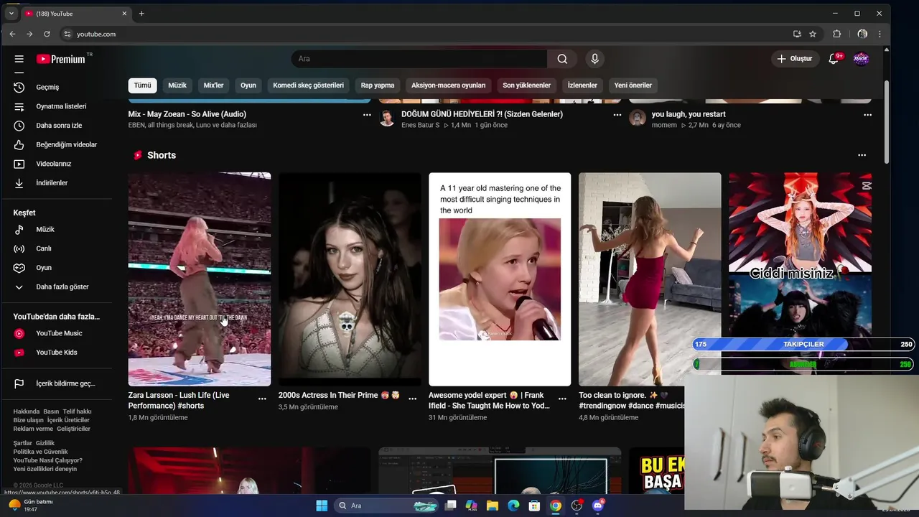Click the Oluştur create button
Screen dimensions: 919x517
pyautogui.click(x=796, y=59)
